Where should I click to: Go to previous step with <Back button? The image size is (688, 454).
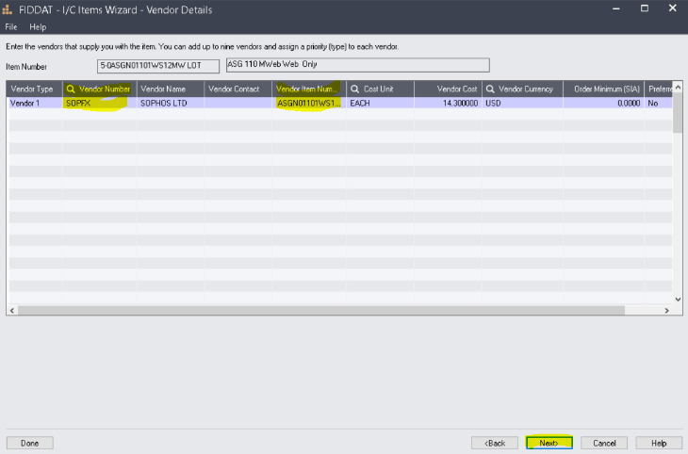point(495,442)
